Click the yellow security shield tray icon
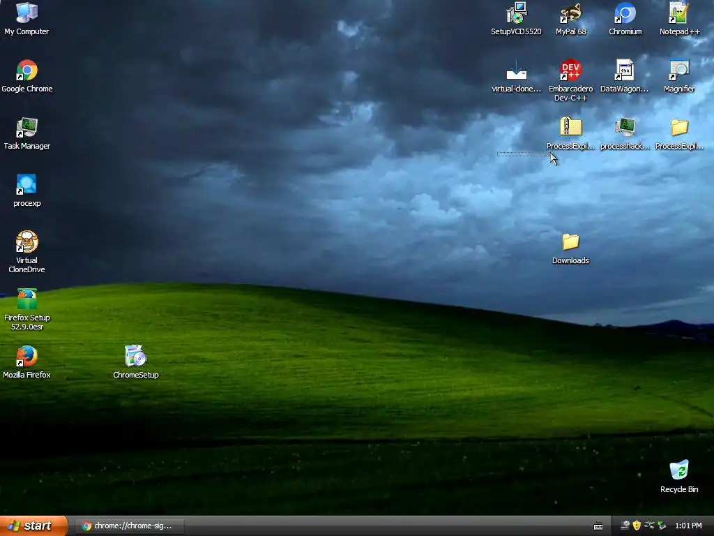This screenshot has width=714, height=536. point(637,526)
